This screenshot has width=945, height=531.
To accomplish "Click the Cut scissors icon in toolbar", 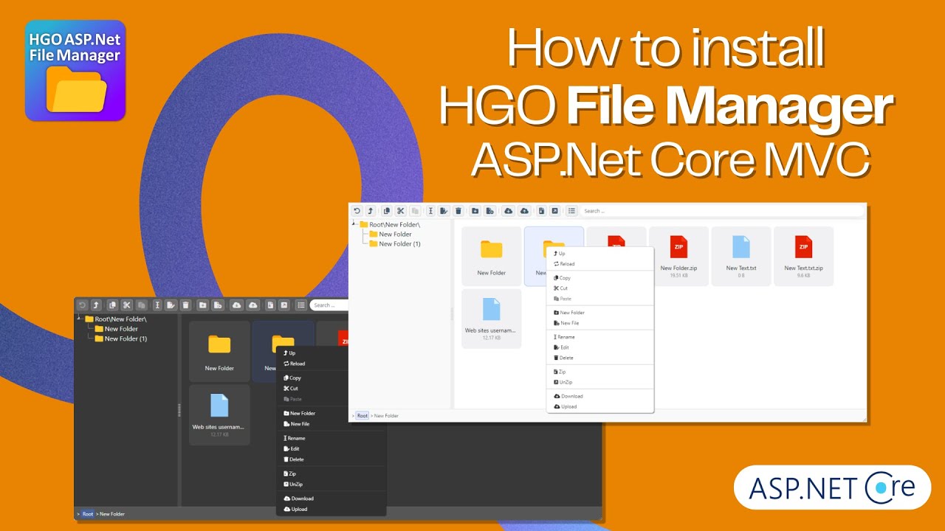I will coord(402,210).
